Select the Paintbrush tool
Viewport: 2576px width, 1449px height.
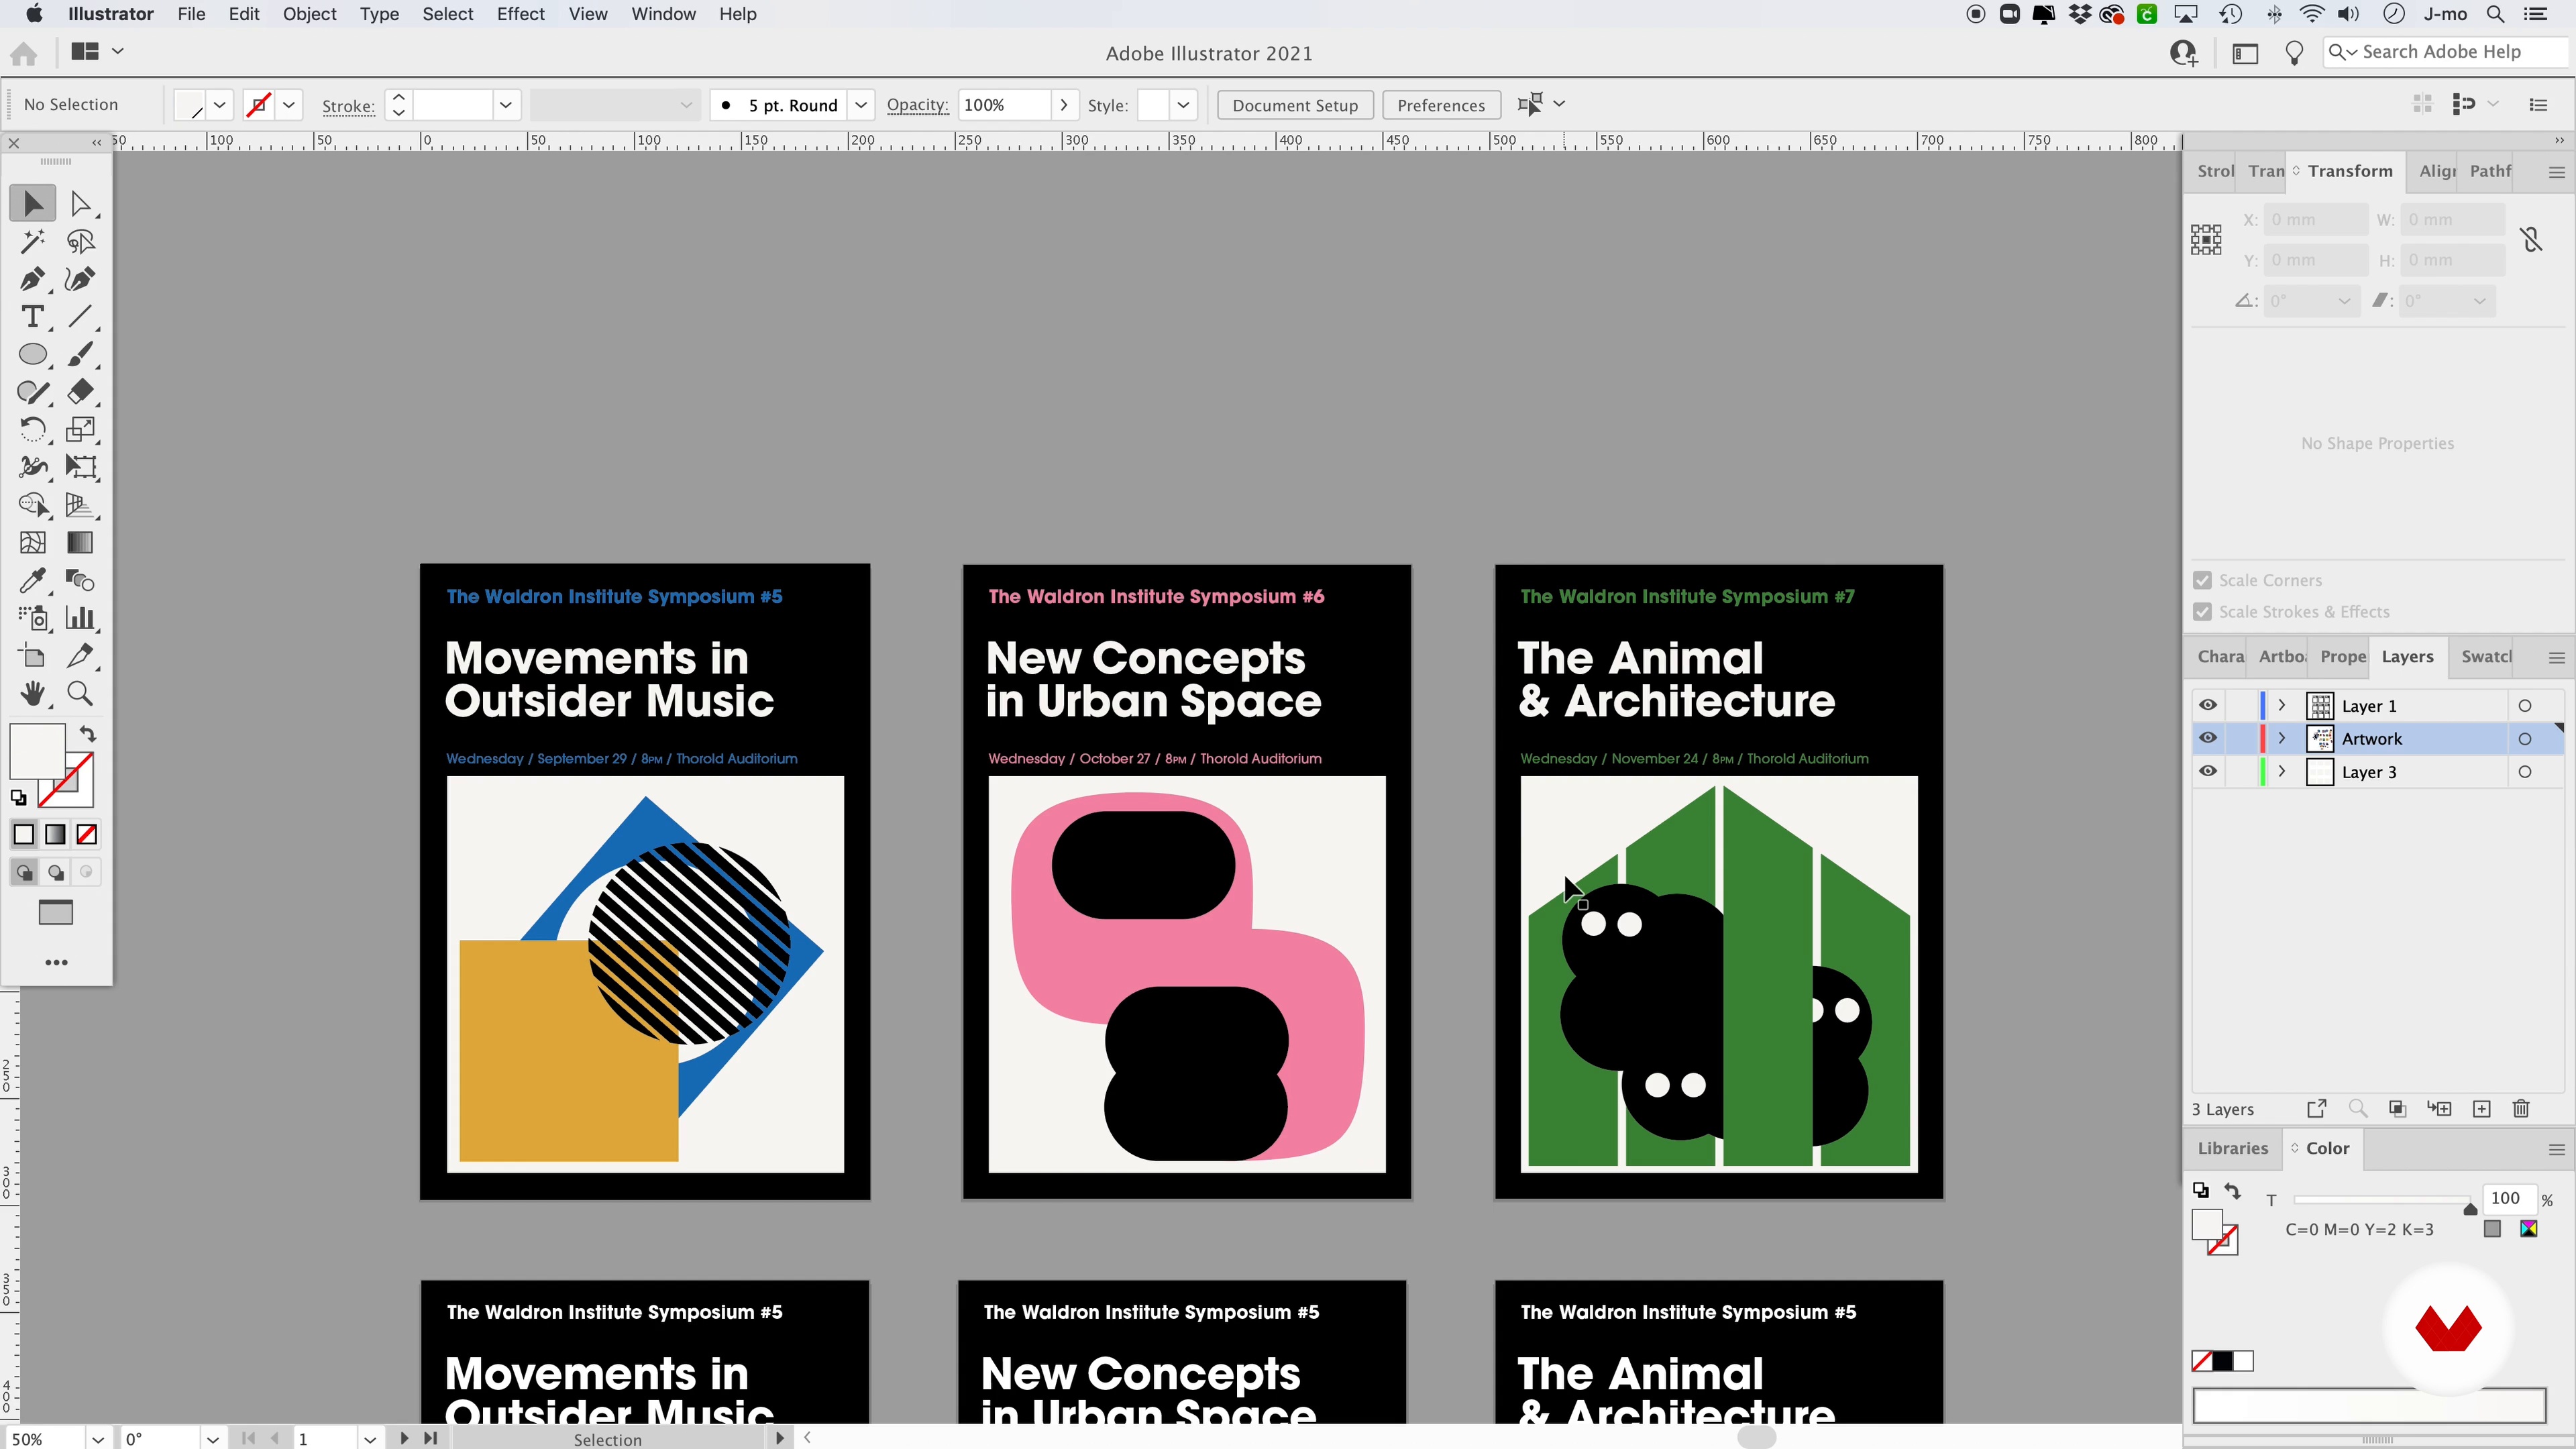(x=80, y=354)
